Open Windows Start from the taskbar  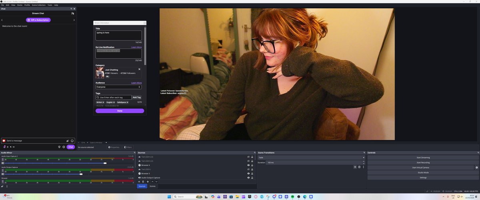(168, 197)
